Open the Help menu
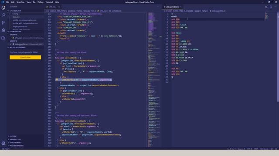The image size is (279, 156). coord(57,2)
